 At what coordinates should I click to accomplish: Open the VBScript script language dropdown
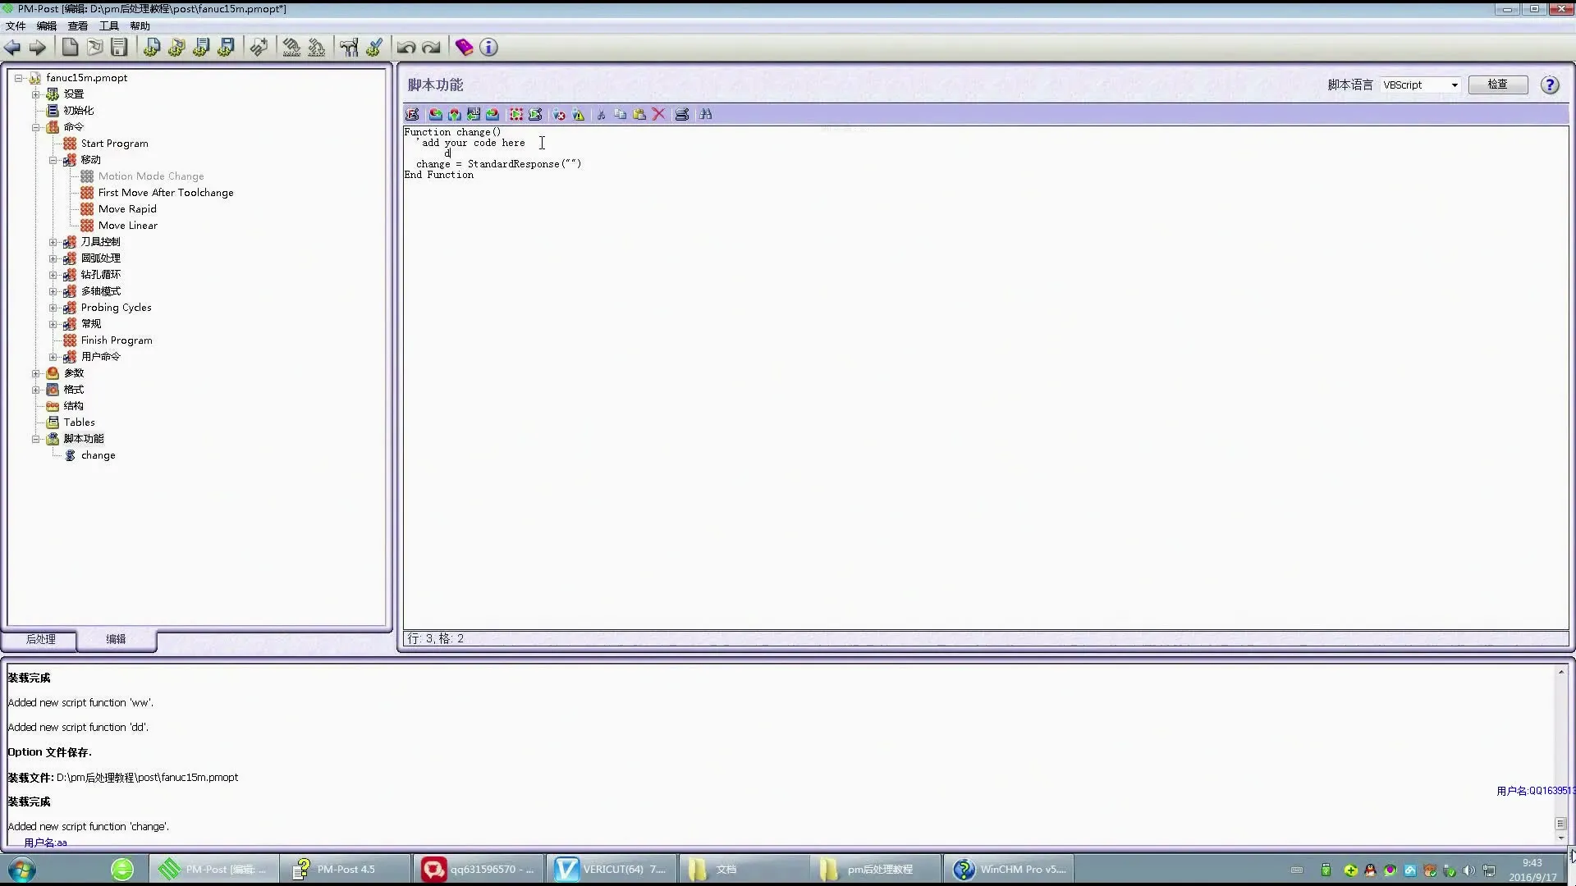pos(1454,85)
